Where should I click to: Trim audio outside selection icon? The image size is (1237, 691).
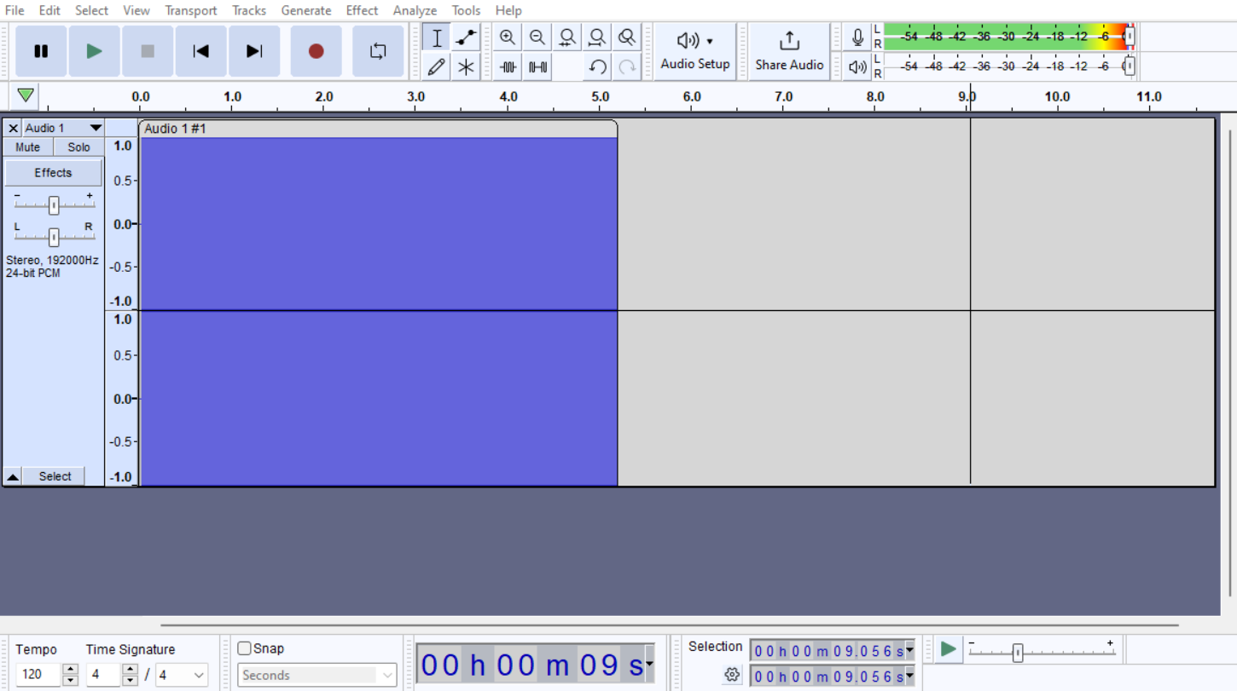(x=508, y=66)
